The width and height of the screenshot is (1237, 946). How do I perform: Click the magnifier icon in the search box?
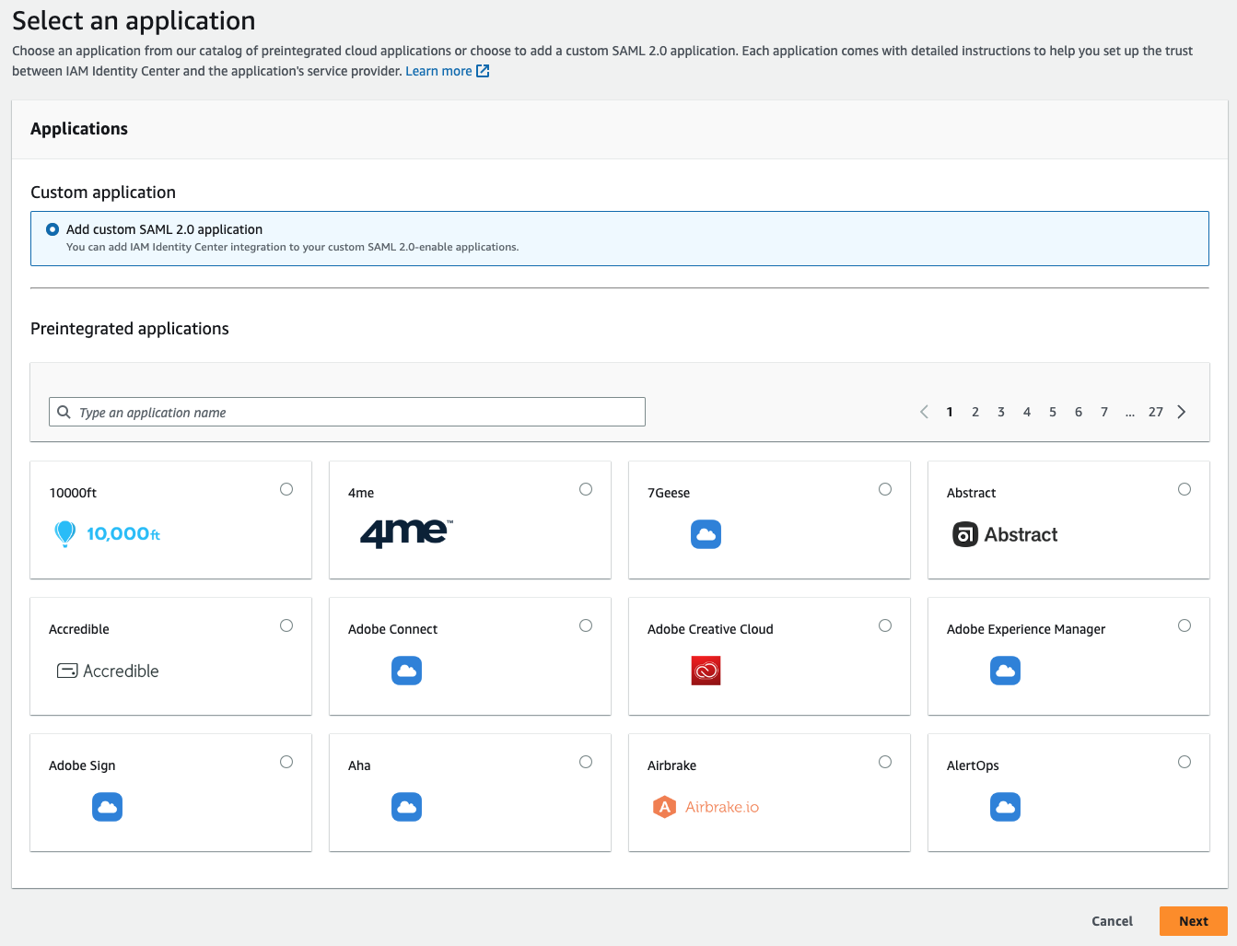coord(64,412)
